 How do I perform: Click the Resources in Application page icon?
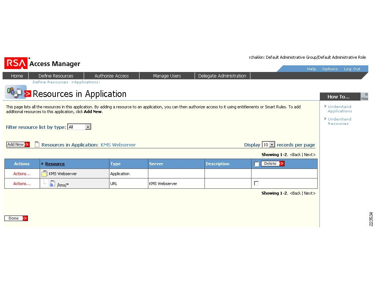(x=15, y=92)
